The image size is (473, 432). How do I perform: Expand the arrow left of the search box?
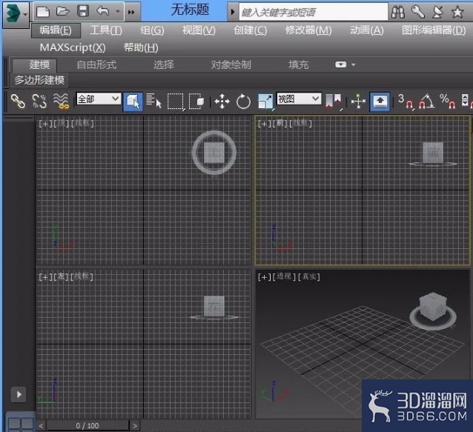[233, 12]
